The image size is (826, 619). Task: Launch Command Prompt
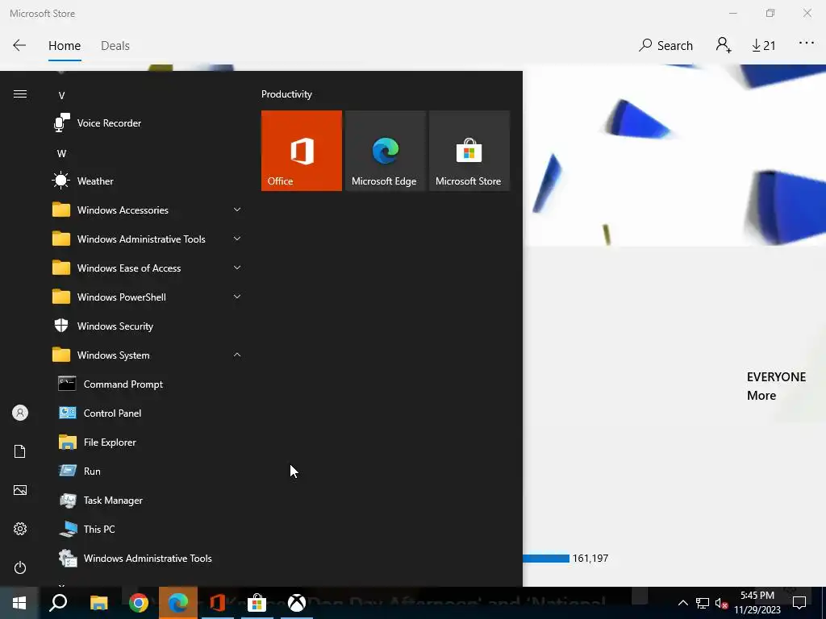148,384
